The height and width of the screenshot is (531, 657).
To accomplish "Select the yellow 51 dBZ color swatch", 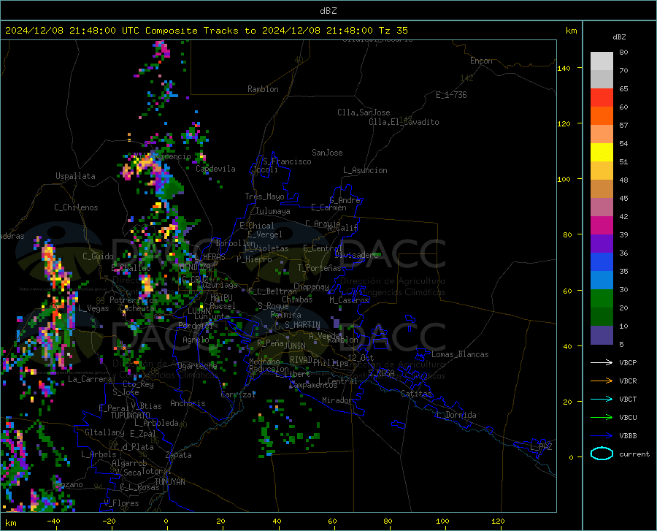I will (x=602, y=153).
